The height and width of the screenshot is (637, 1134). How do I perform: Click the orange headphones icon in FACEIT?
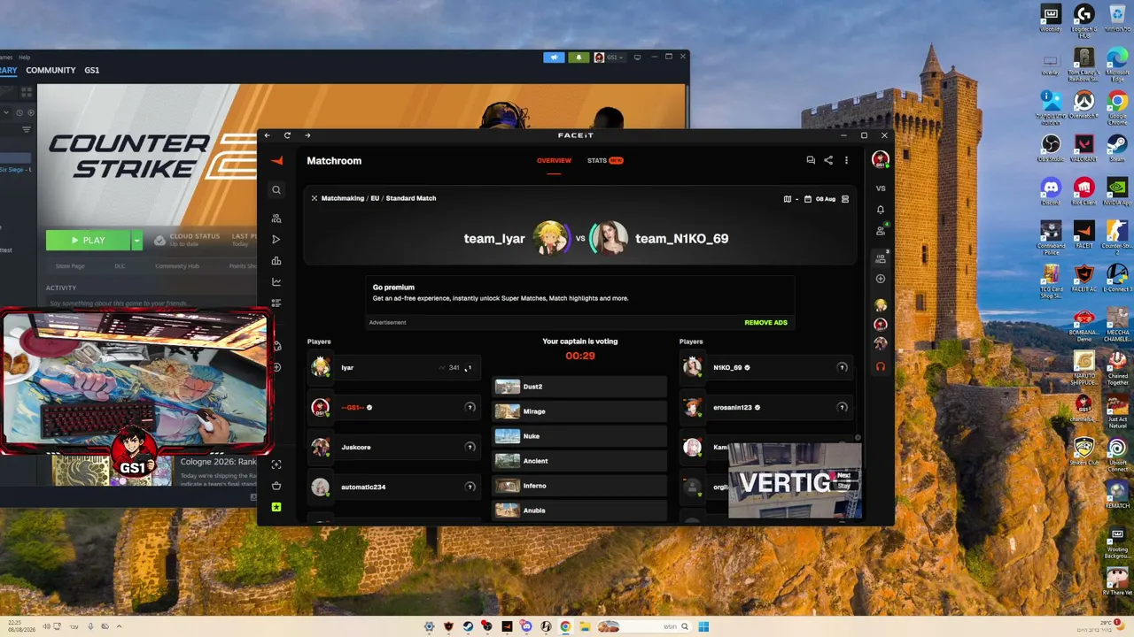point(881,366)
